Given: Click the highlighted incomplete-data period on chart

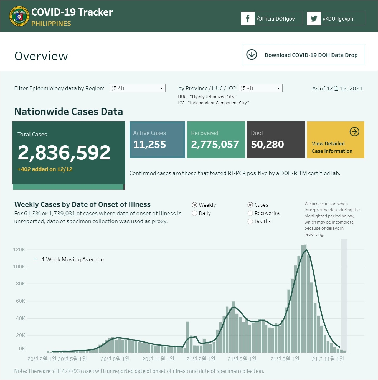Looking at the screenshot, I should click(344, 295).
